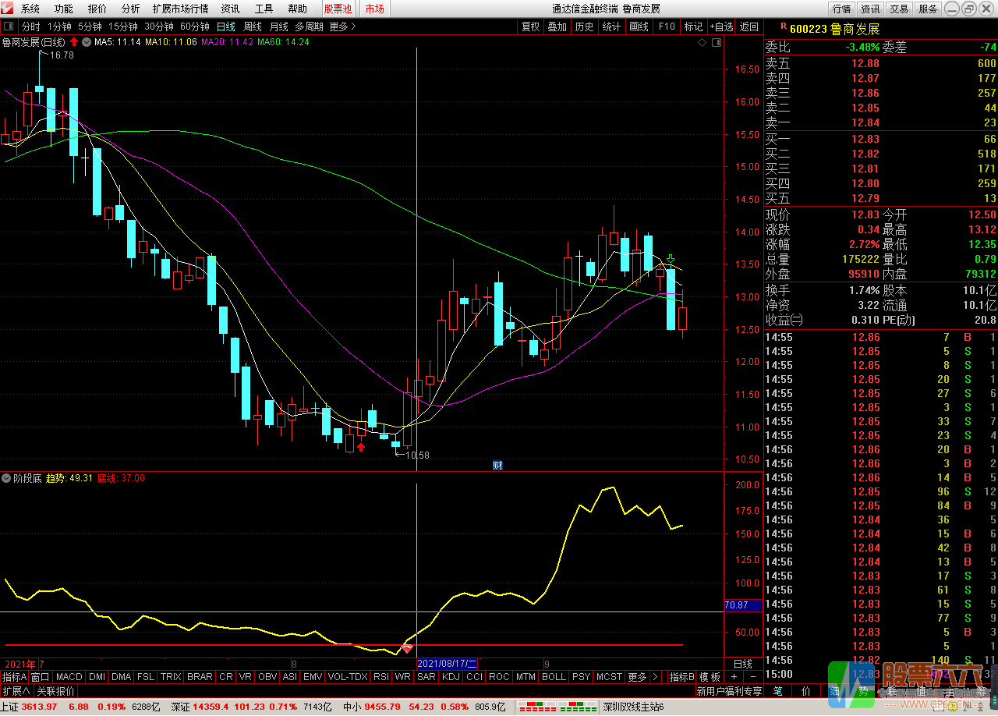Image resolution: width=998 pixels, height=716 pixels.
Task: Switch to 1分钟 period
Action: pos(59,27)
